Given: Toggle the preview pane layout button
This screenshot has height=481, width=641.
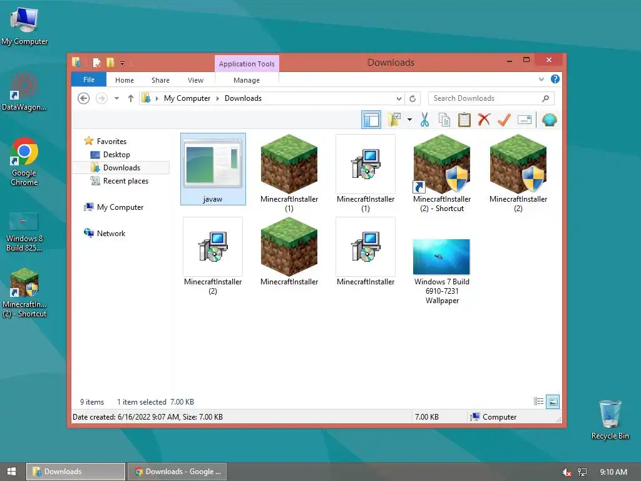Looking at the screenshot, I should click(371, 120).
